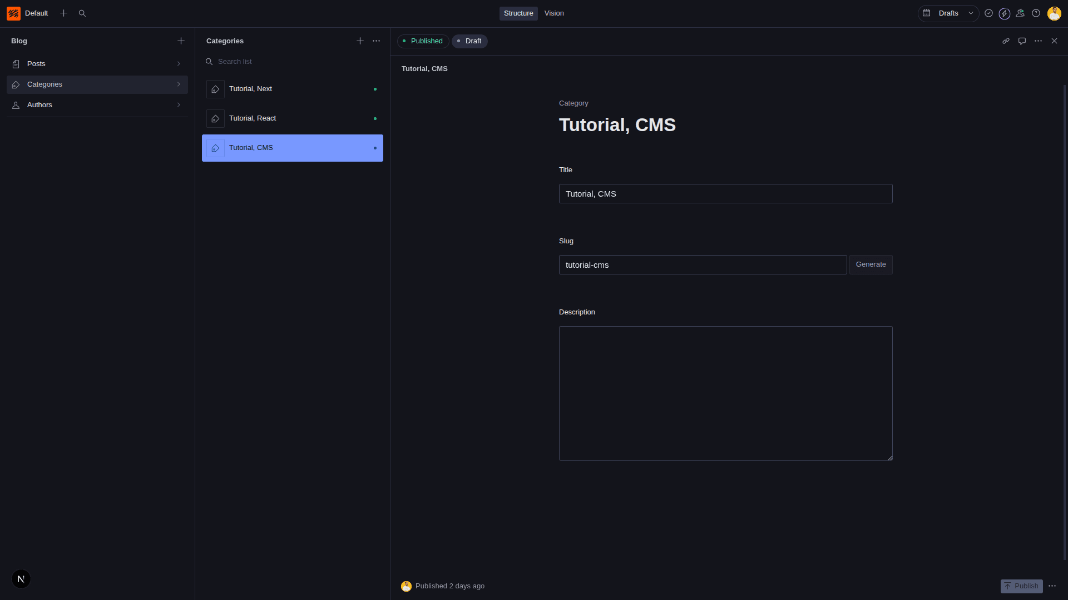Switch to Draft version

tap(469, 41)
